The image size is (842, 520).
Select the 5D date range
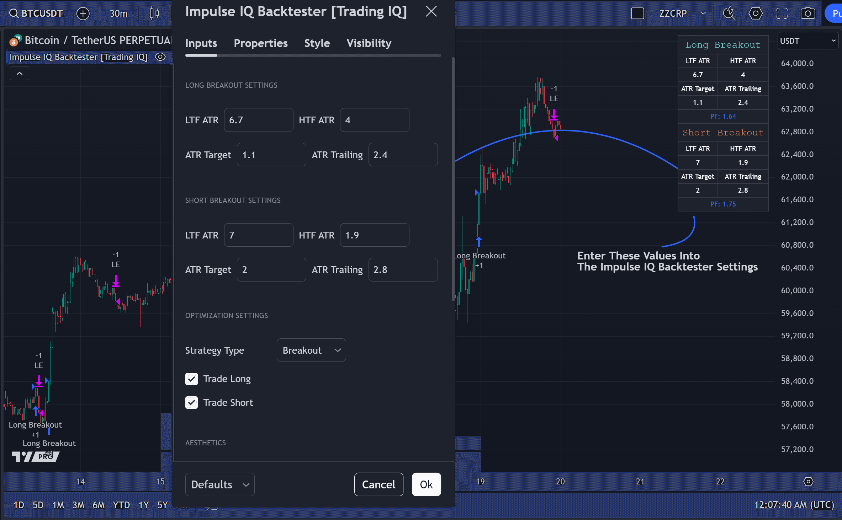[x=38, y=505]
